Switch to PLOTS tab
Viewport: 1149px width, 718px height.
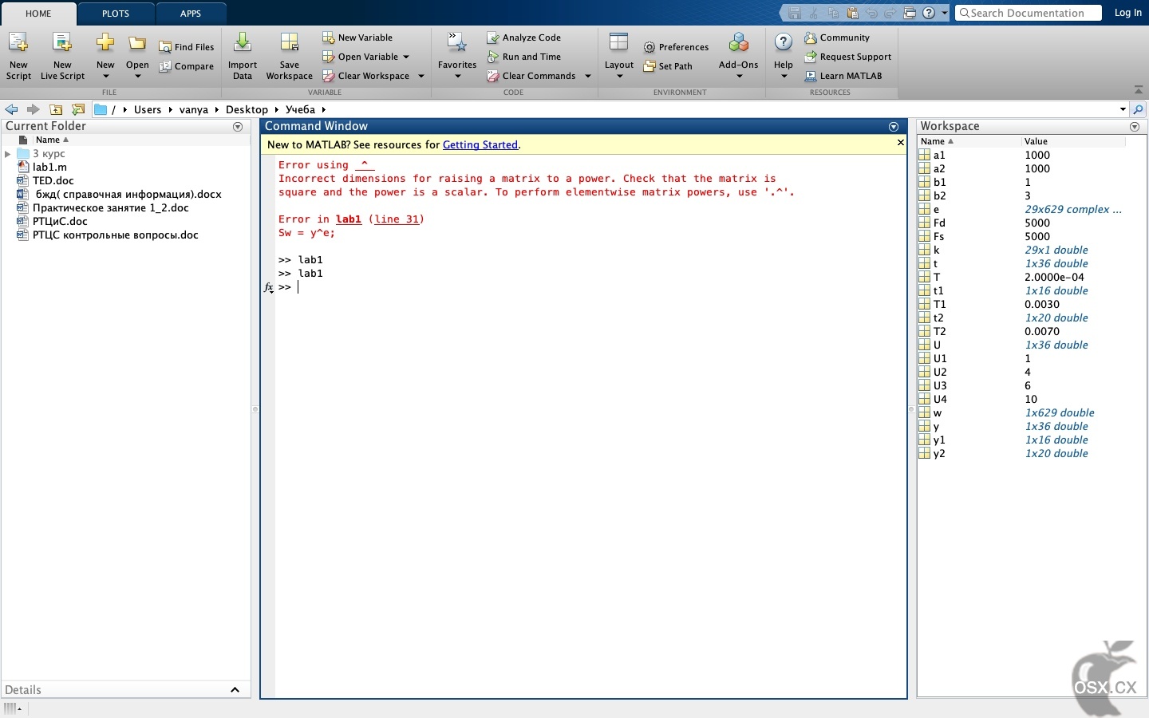116,14
